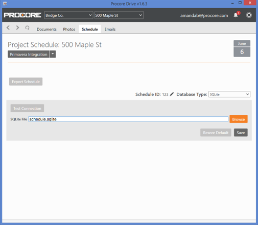Expand the Primavera Integration arrow
The image size is (258, 225).
(53, 54)
